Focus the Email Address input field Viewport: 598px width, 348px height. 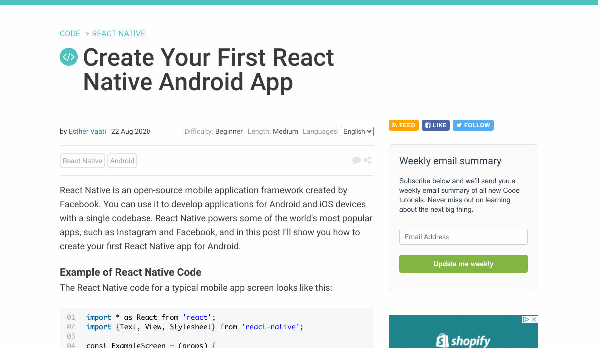463,237
